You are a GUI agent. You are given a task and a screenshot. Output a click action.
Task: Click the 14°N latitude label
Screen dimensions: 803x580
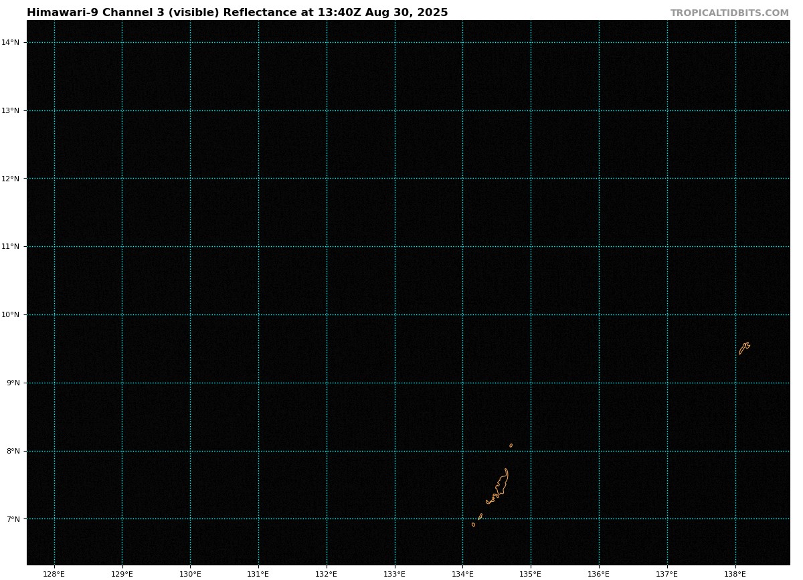(x=11, y=42)
